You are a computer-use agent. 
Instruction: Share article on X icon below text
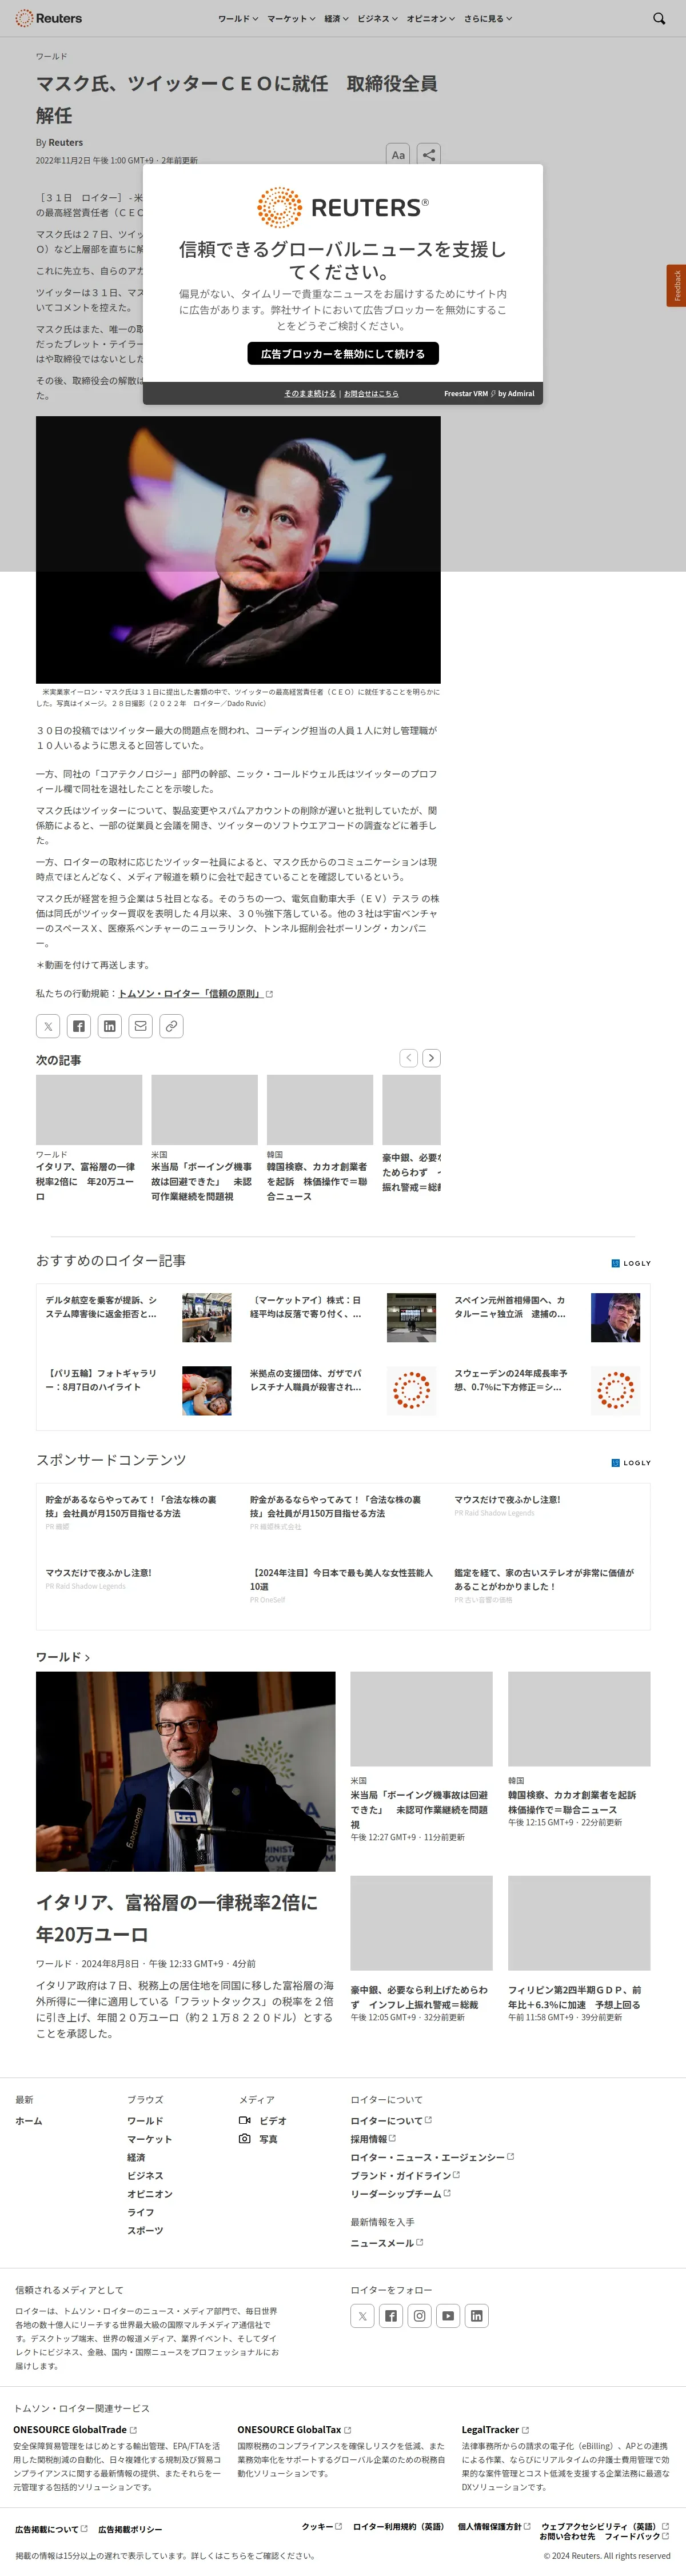48,1026
